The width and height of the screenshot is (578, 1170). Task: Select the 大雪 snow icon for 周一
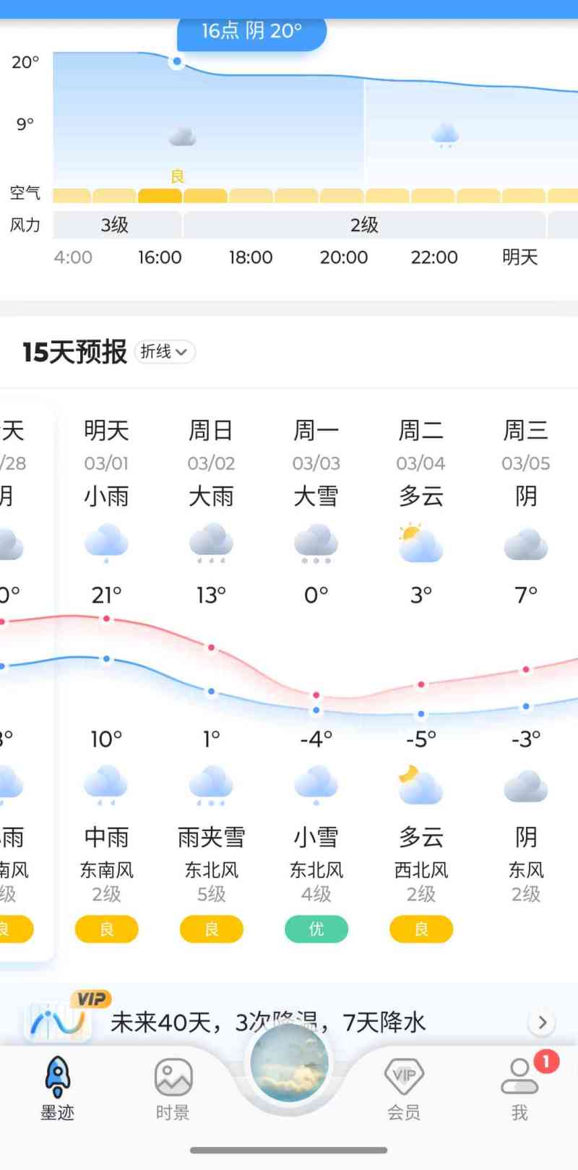pos(316,545)
